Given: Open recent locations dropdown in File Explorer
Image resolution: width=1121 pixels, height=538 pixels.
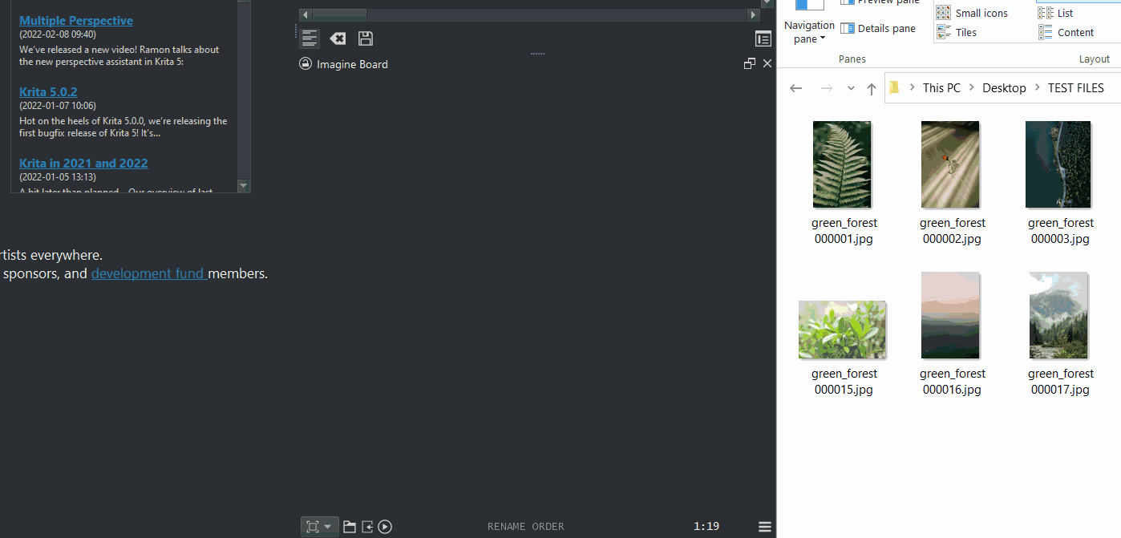Looking at the screenshot, I should point(851,88).
